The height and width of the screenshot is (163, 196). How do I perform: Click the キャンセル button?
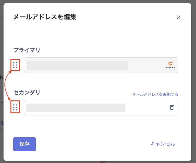[x=163, y=144]
